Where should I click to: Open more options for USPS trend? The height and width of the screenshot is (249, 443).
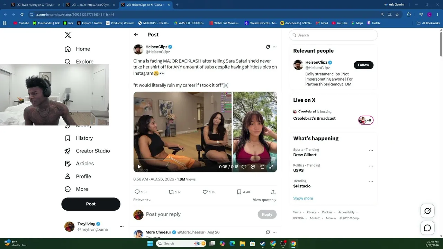[371, 166]
